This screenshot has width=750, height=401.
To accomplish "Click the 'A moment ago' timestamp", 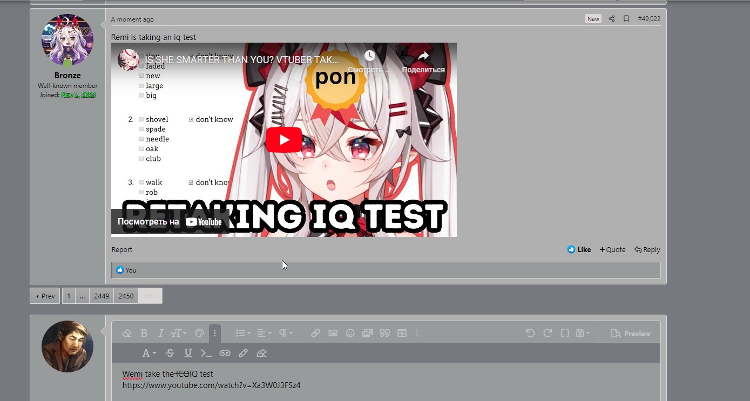I will 132,19.
